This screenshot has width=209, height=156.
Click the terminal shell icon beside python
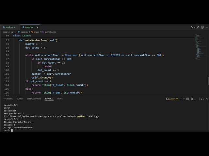(x=168, y=99)
